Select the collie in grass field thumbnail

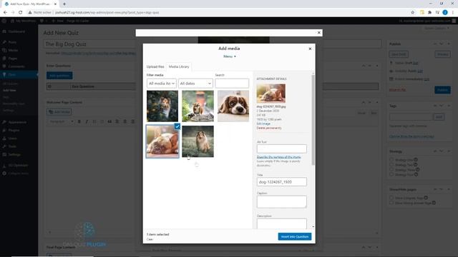tap(198, 141)
